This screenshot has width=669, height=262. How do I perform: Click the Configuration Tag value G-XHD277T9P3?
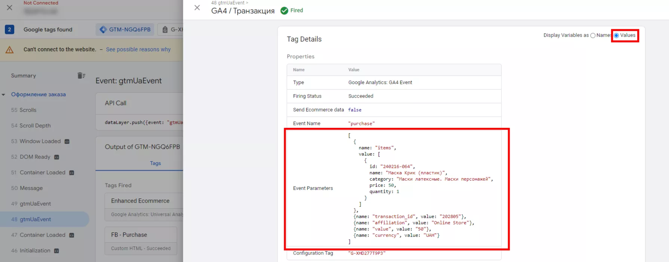(367, 253)
